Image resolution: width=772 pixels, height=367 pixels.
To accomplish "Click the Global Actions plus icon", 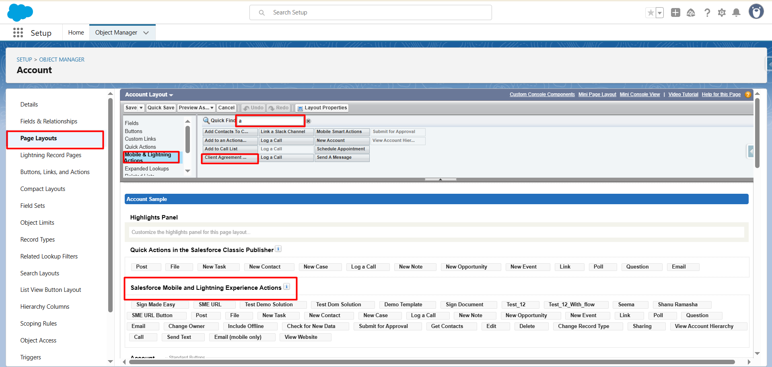I will (x=675, y=12).
